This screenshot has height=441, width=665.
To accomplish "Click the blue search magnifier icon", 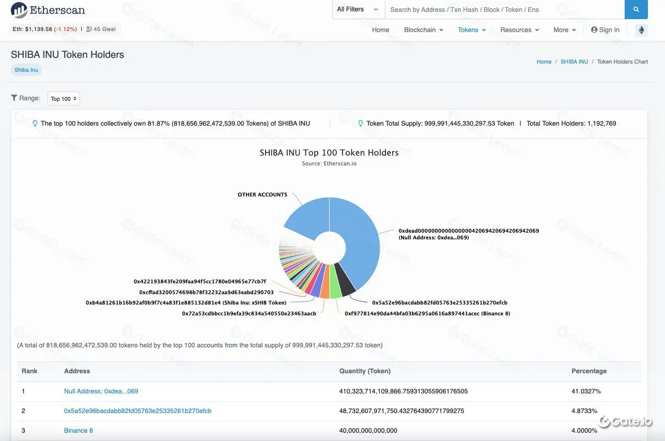I will coord(636,9).
